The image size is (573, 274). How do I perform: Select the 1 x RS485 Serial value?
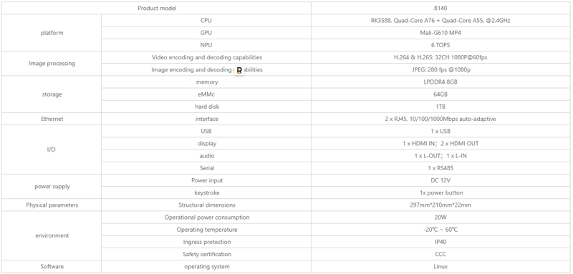[440, 168]
